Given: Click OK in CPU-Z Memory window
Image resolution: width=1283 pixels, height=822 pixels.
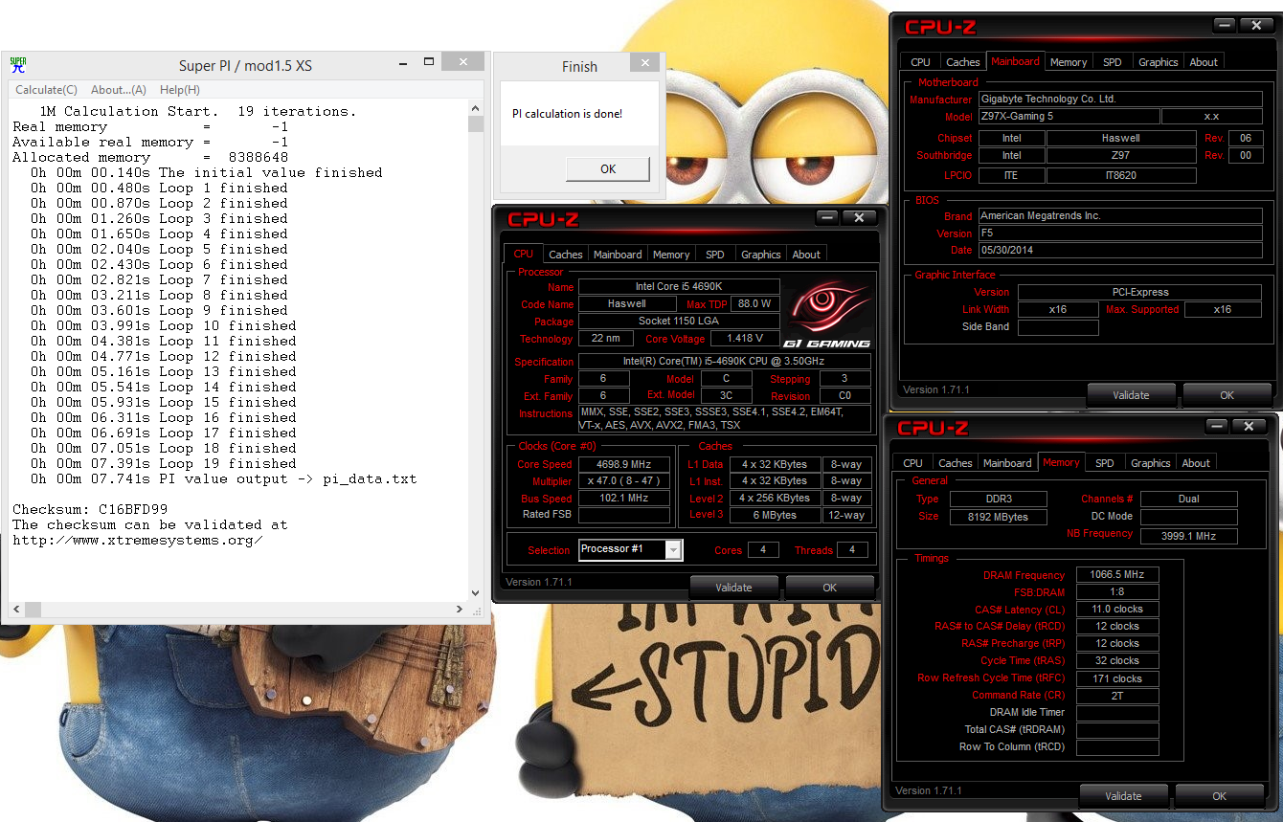Looking at the screenshot, I should pos(1220,796).
